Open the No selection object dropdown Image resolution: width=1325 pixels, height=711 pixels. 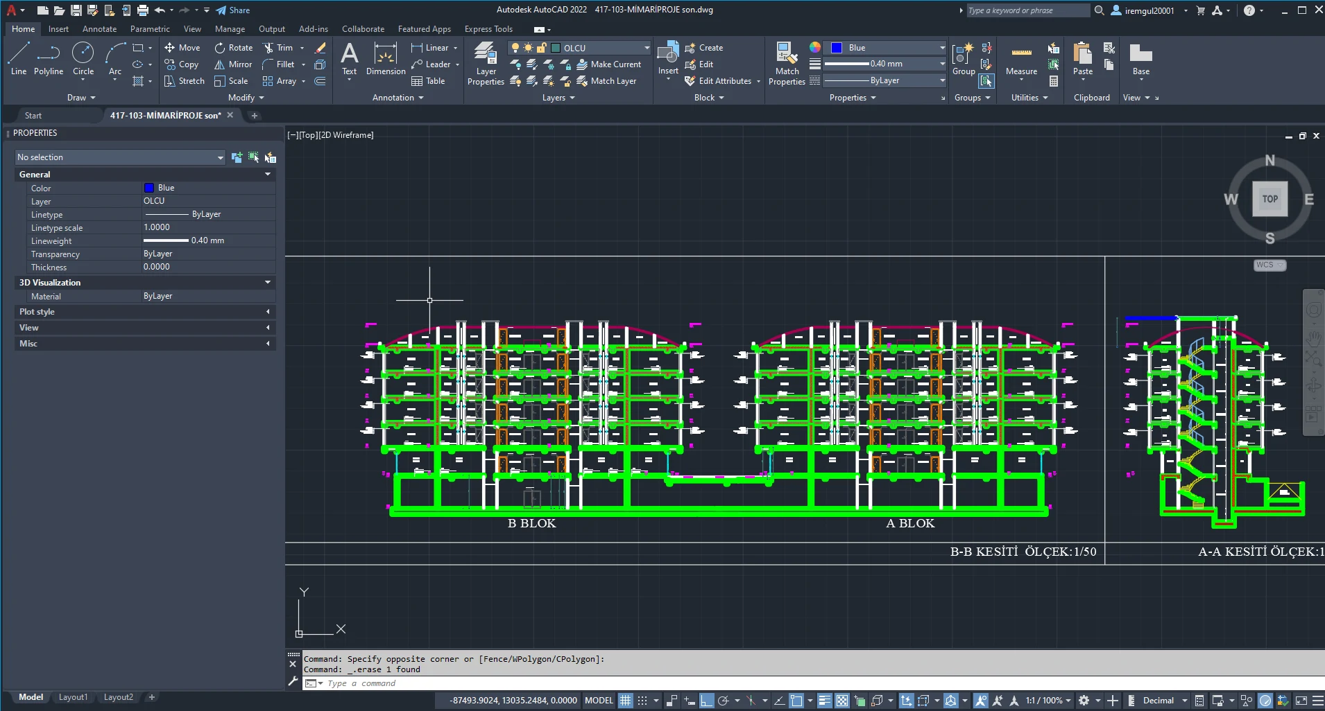point(120,157)
